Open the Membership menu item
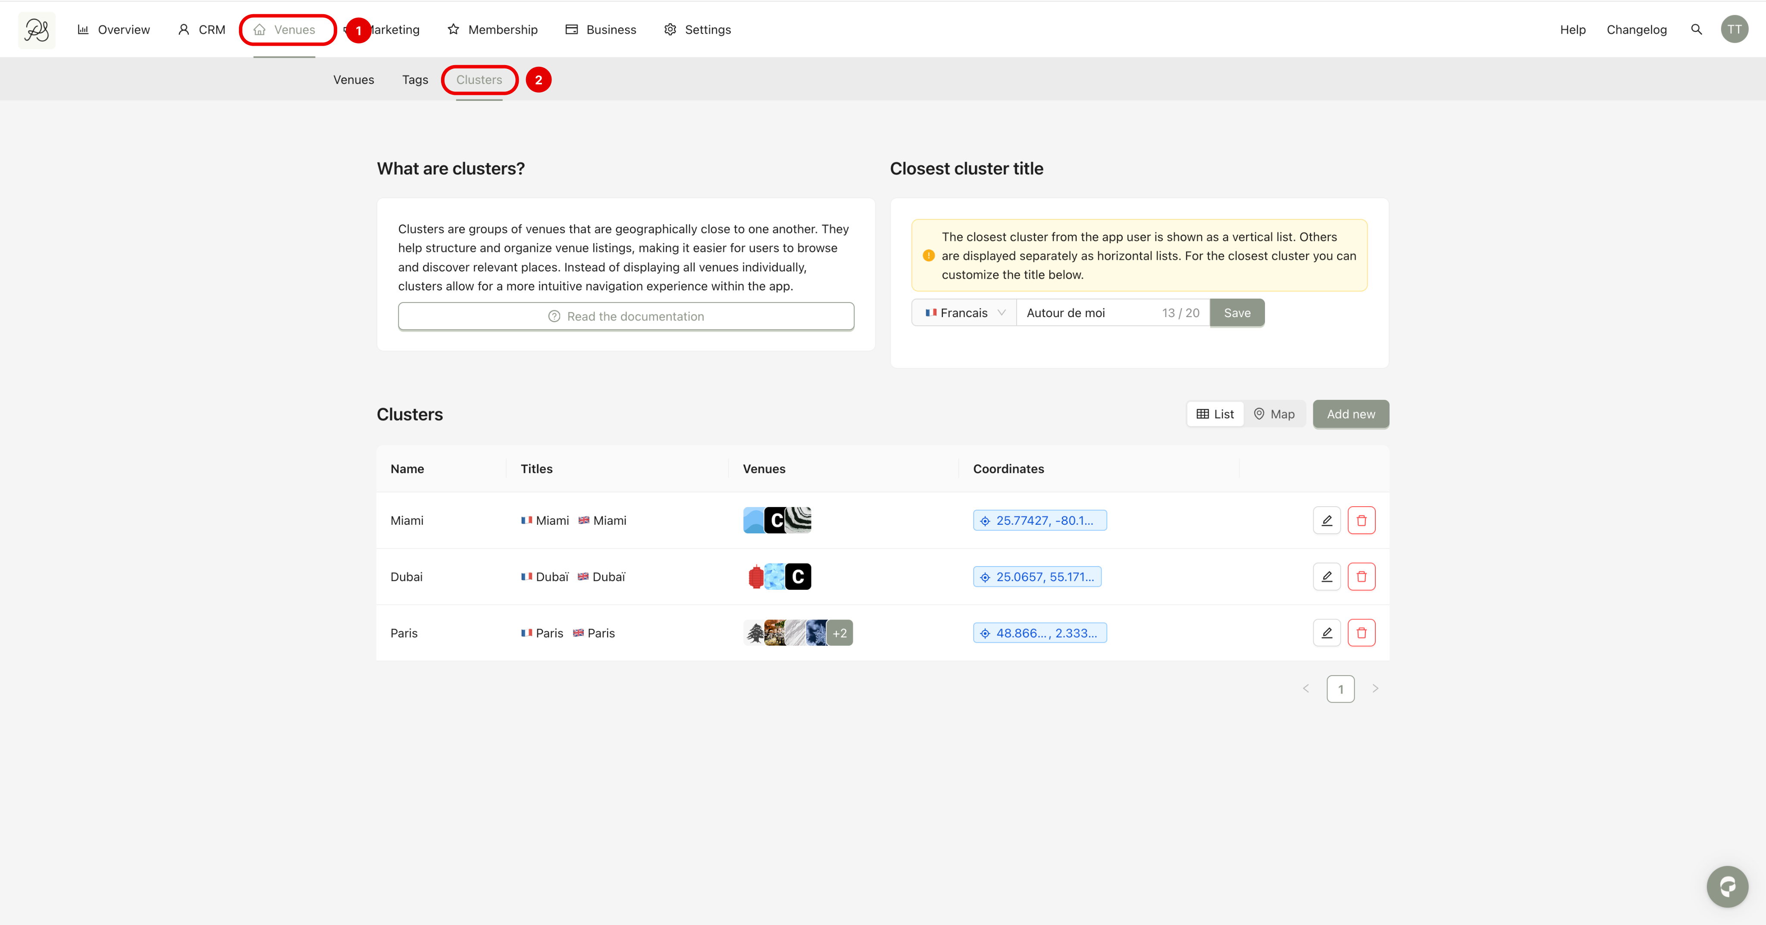 point(492,29)
